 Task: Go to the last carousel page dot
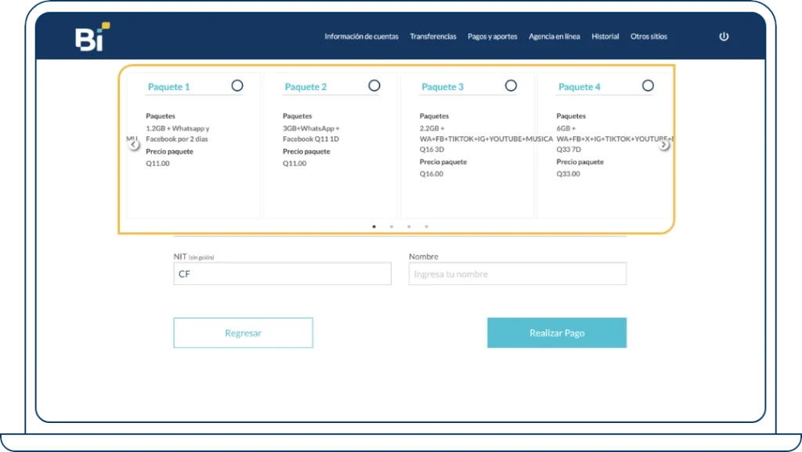(x=426, y=226)
